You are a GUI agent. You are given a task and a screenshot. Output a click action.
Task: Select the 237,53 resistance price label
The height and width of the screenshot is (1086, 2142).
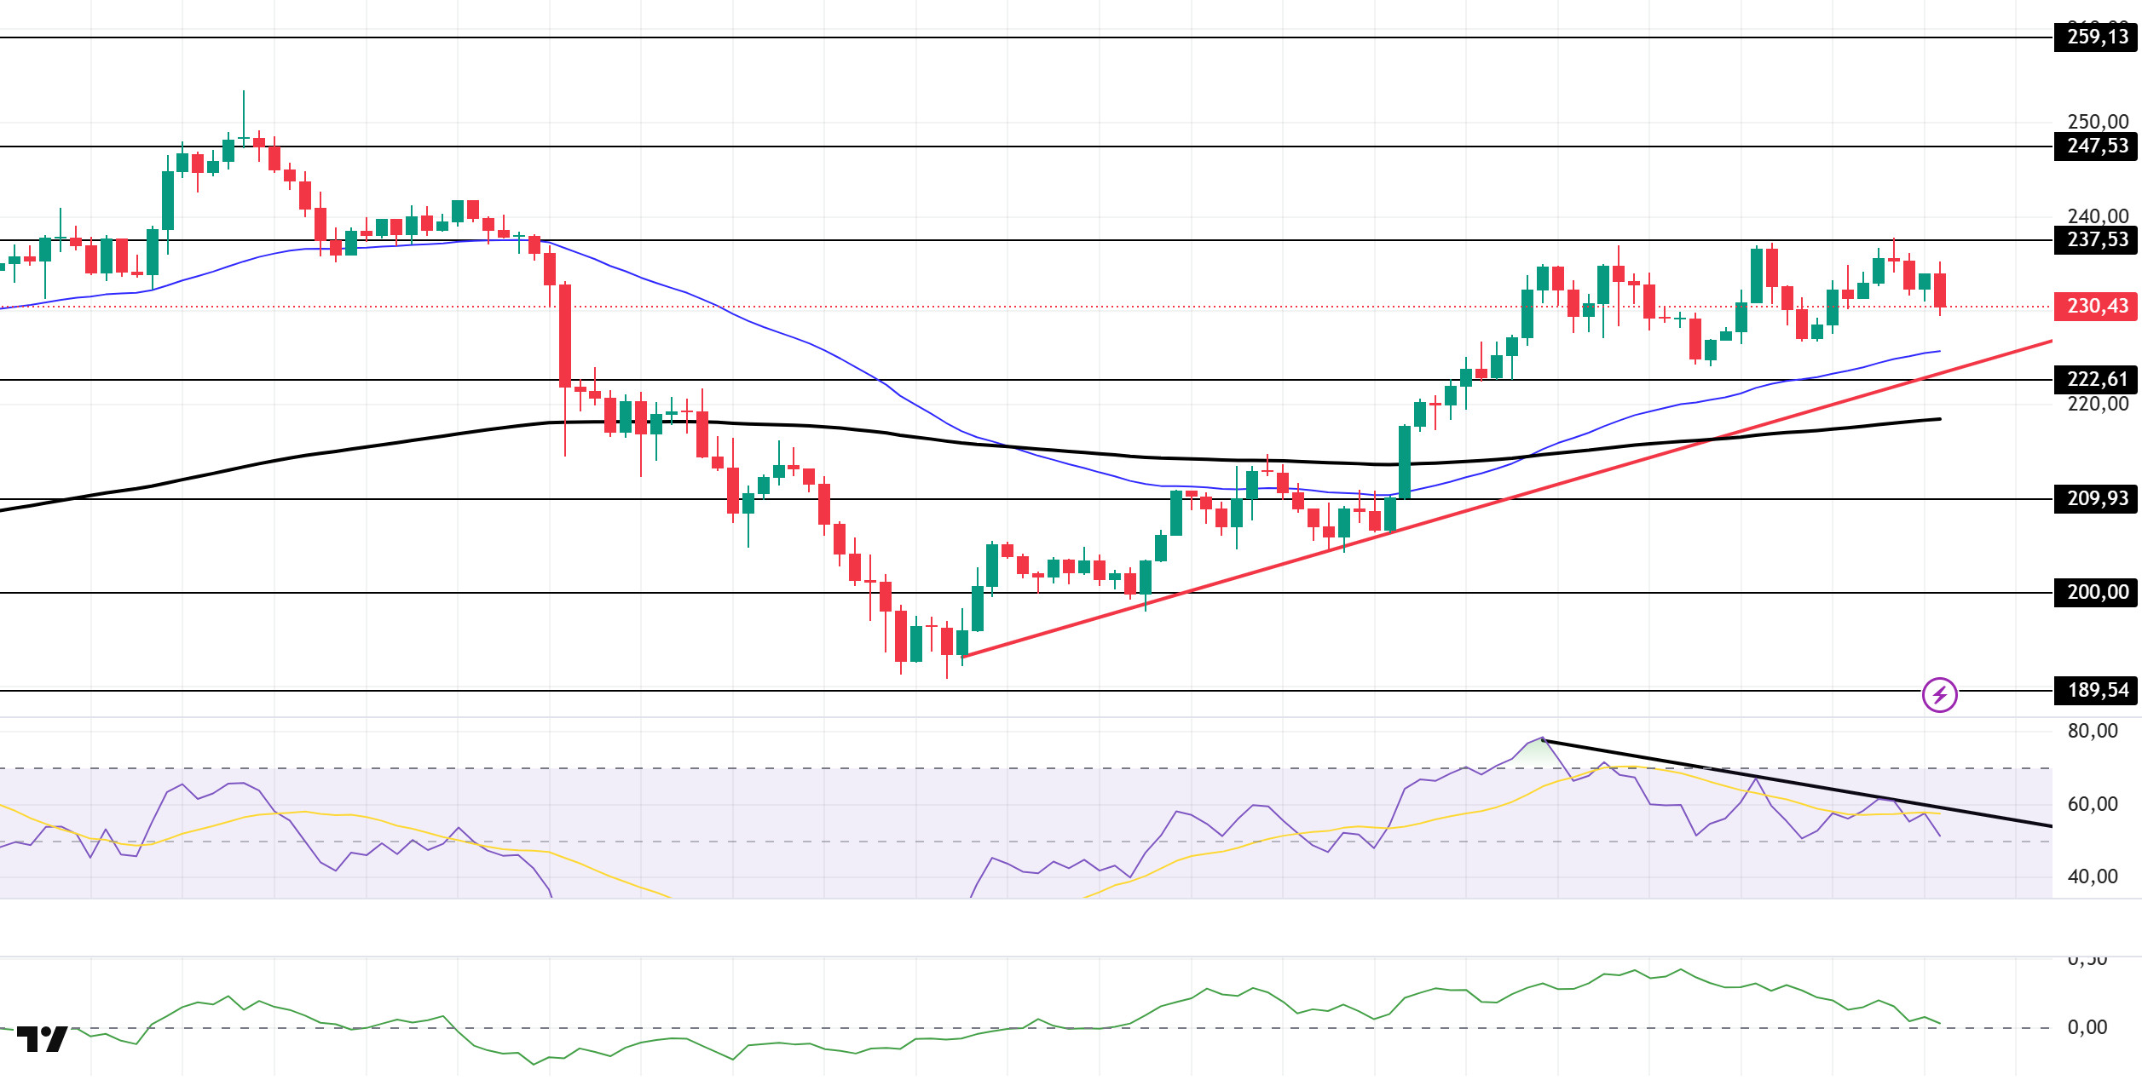tap(2096, 240)
